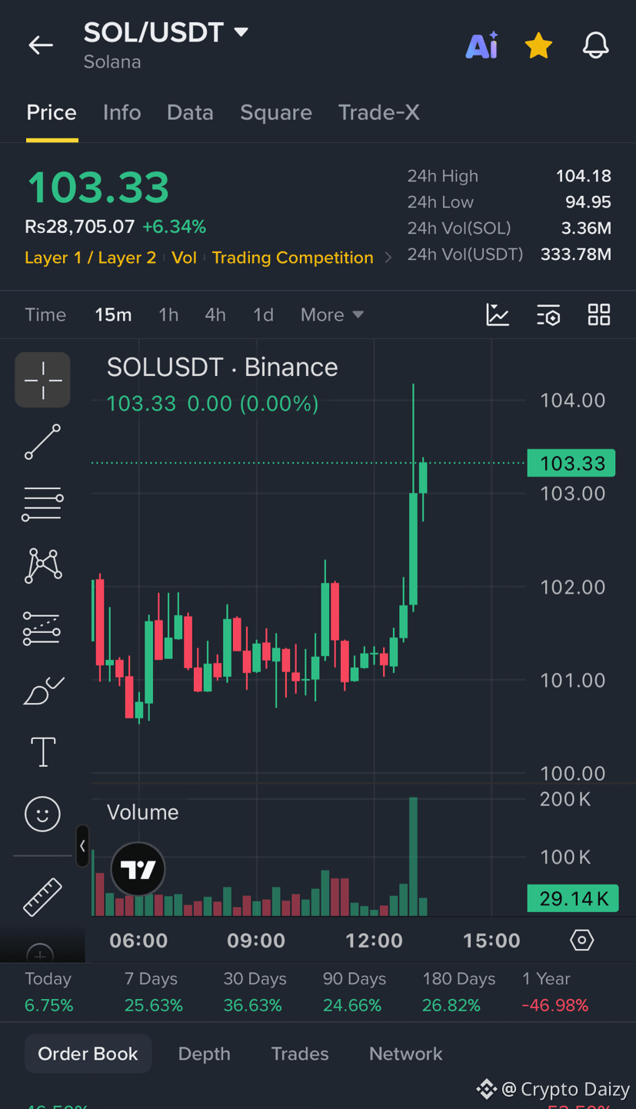
Task: Open the Layer 1 / Layer 2 tag
Action: click(90, 258)
